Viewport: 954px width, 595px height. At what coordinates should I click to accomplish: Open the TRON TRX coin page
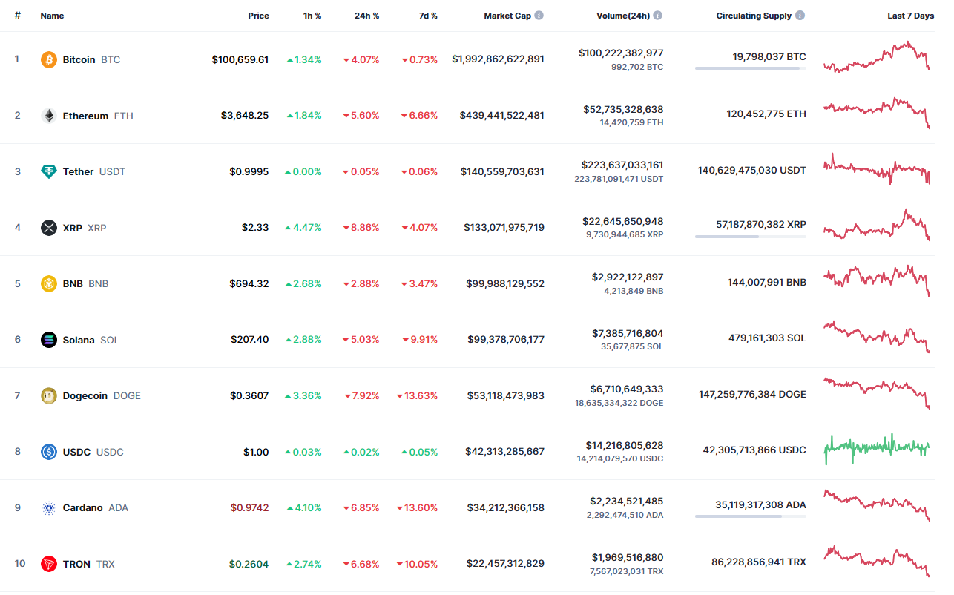[x=89, y=564]
